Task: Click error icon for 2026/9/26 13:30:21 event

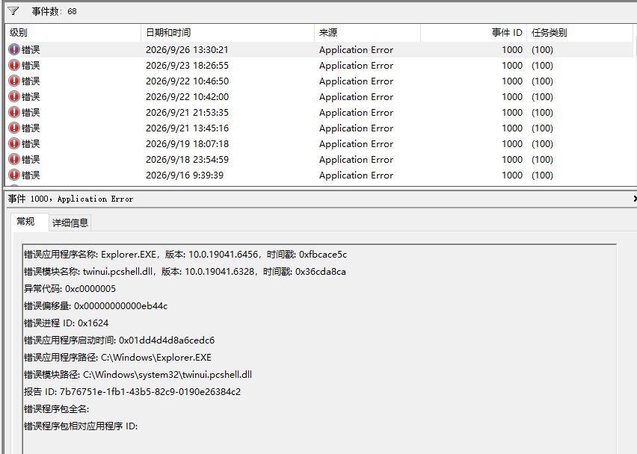Action: [14, 49]
